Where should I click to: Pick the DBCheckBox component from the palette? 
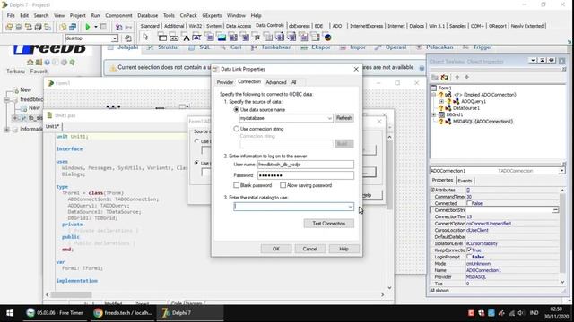click(257, 38)
